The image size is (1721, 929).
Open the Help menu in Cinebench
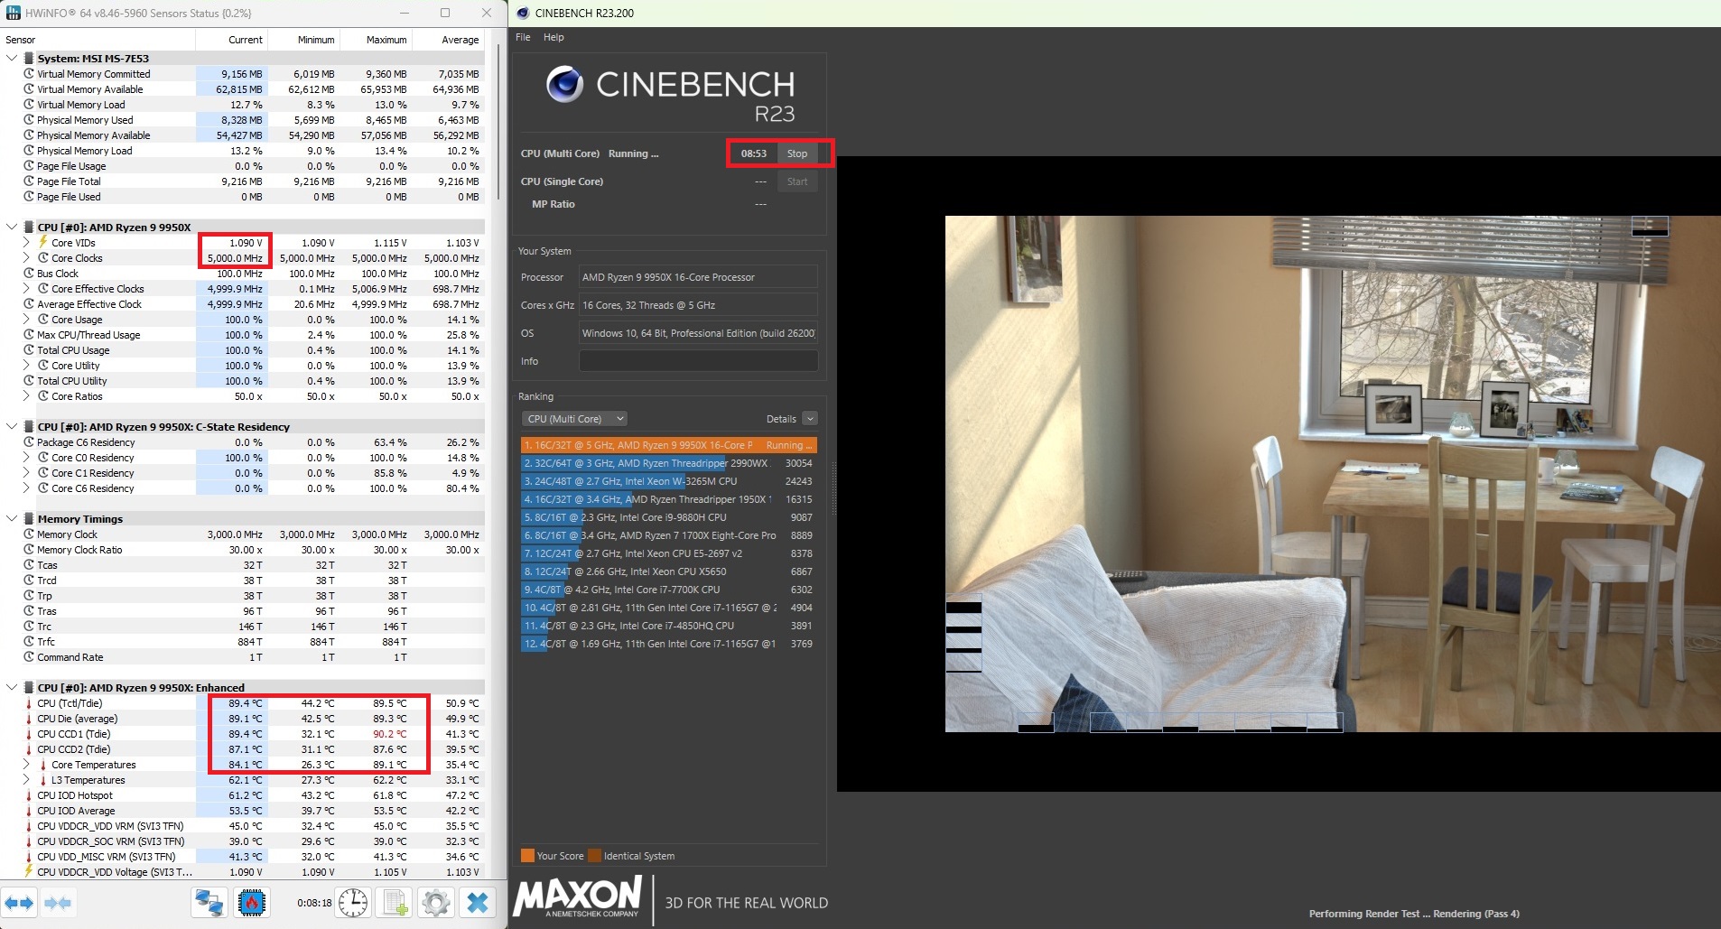tap(554, 37)
